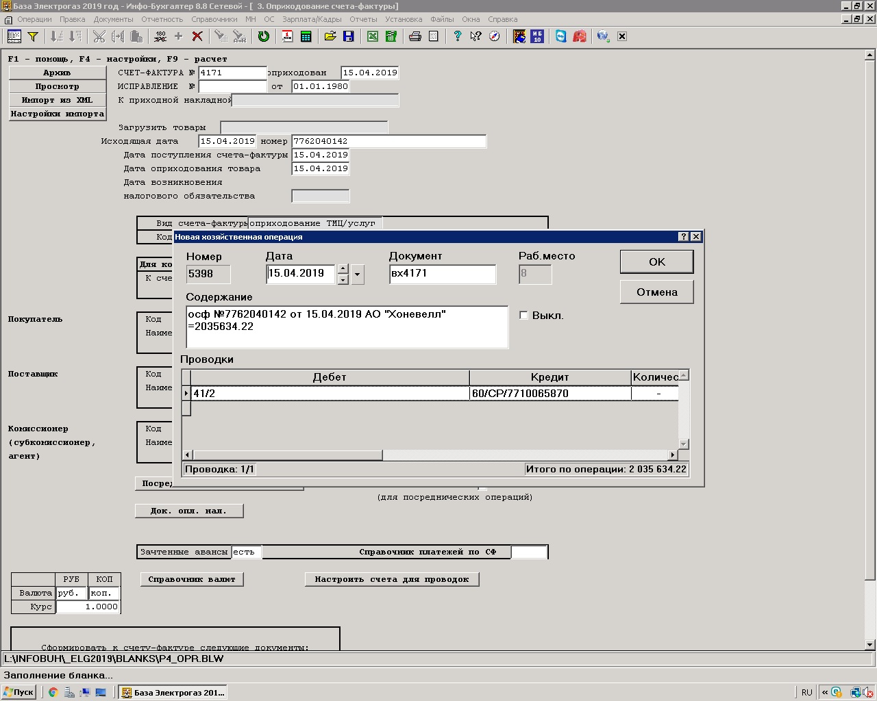Screen dimensions: 877x701
Task: Open the Операции menu
Action: pyautogui.click(x=34, y=19)
